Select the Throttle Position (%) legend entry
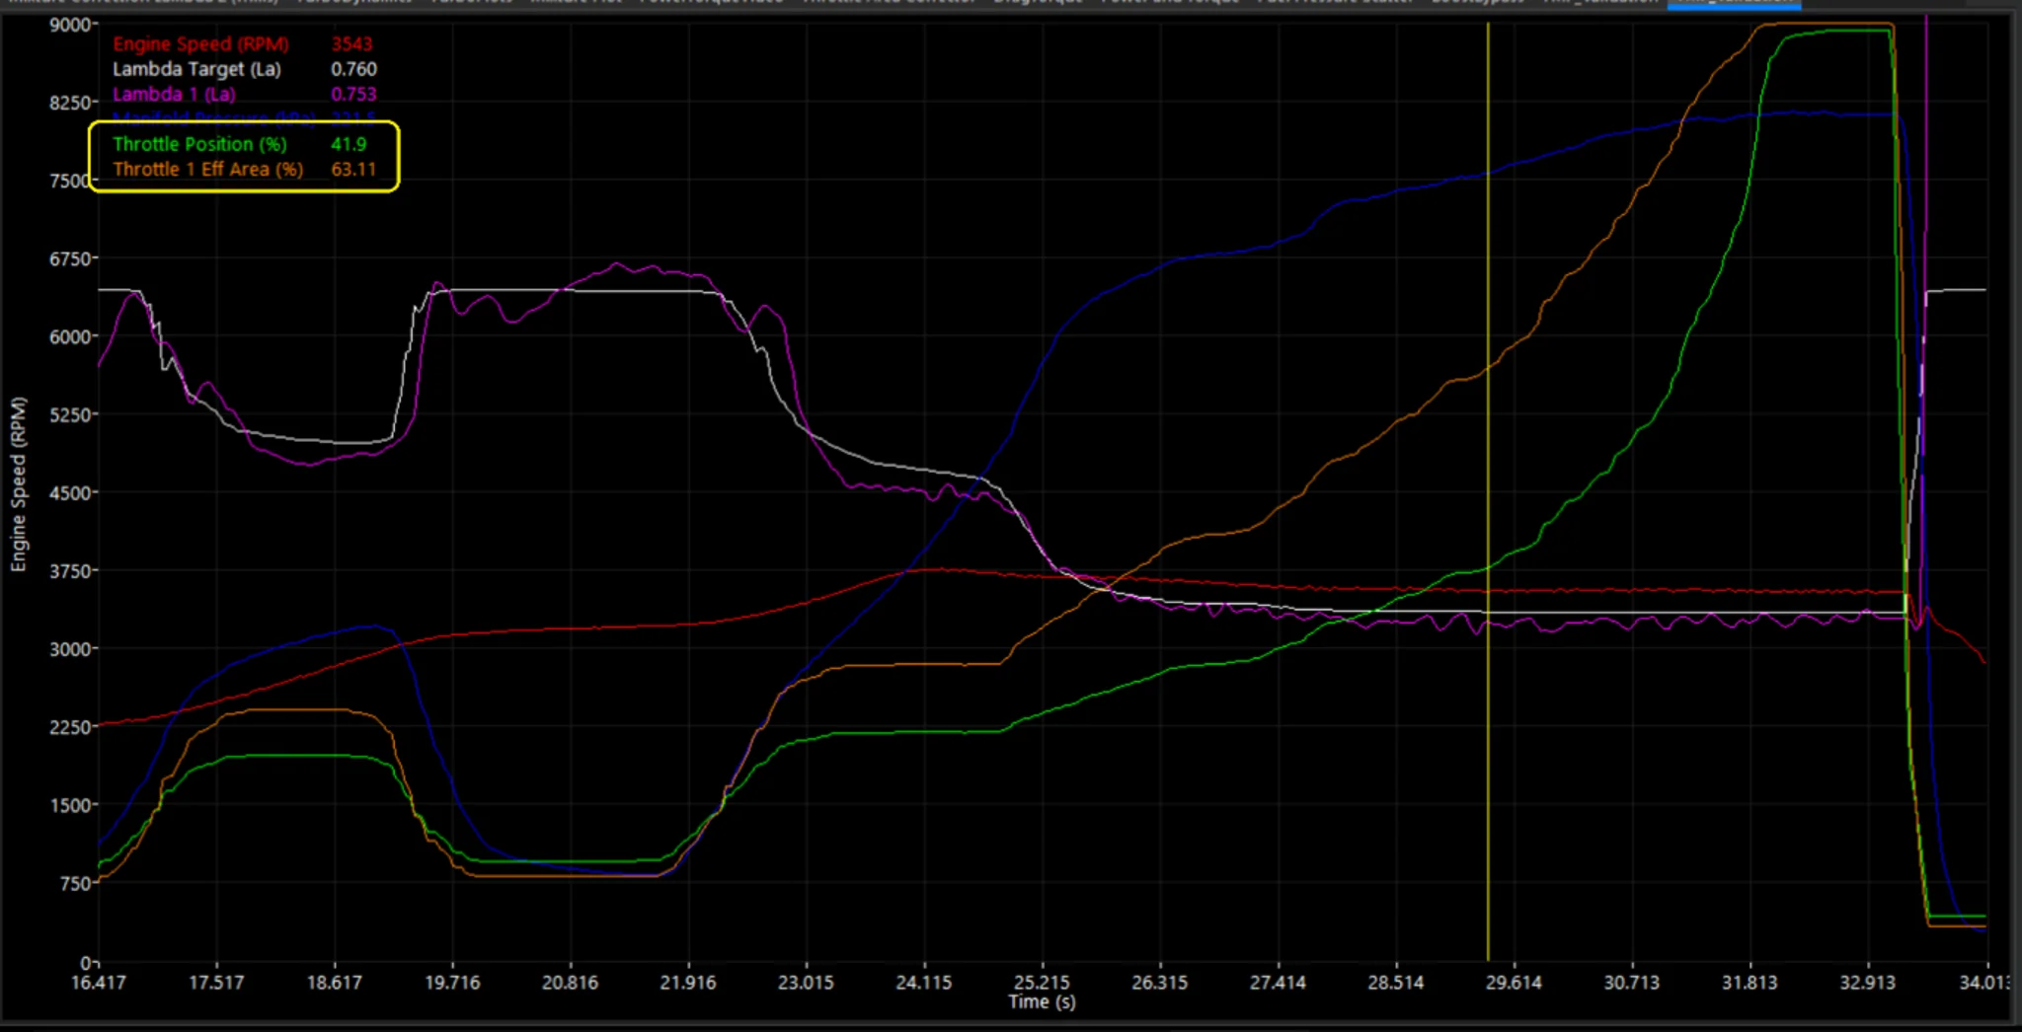2022x1032 pixels. point(199,144)
